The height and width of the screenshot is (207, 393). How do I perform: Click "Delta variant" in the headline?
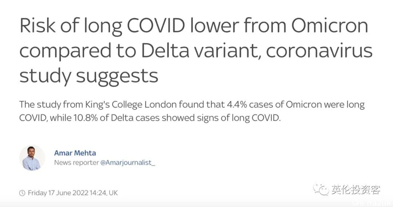pos(201,50)
